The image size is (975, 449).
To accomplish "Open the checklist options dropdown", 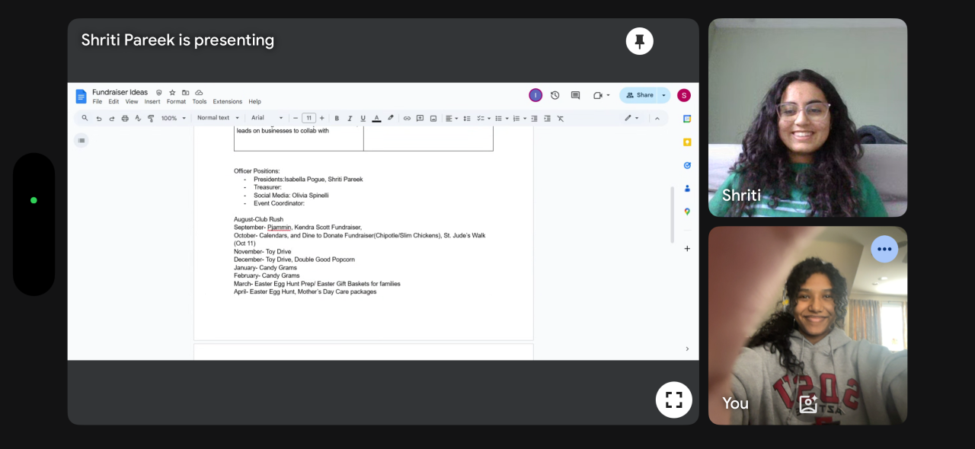I will coord(483,118).
